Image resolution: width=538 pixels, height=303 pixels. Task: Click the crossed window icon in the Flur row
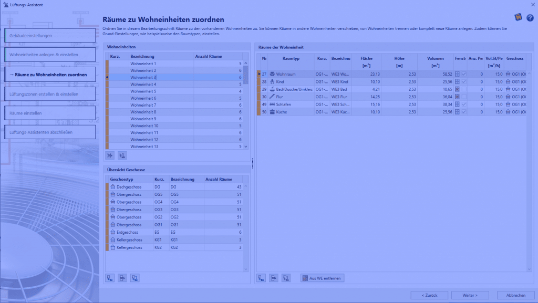click(457, 97)
